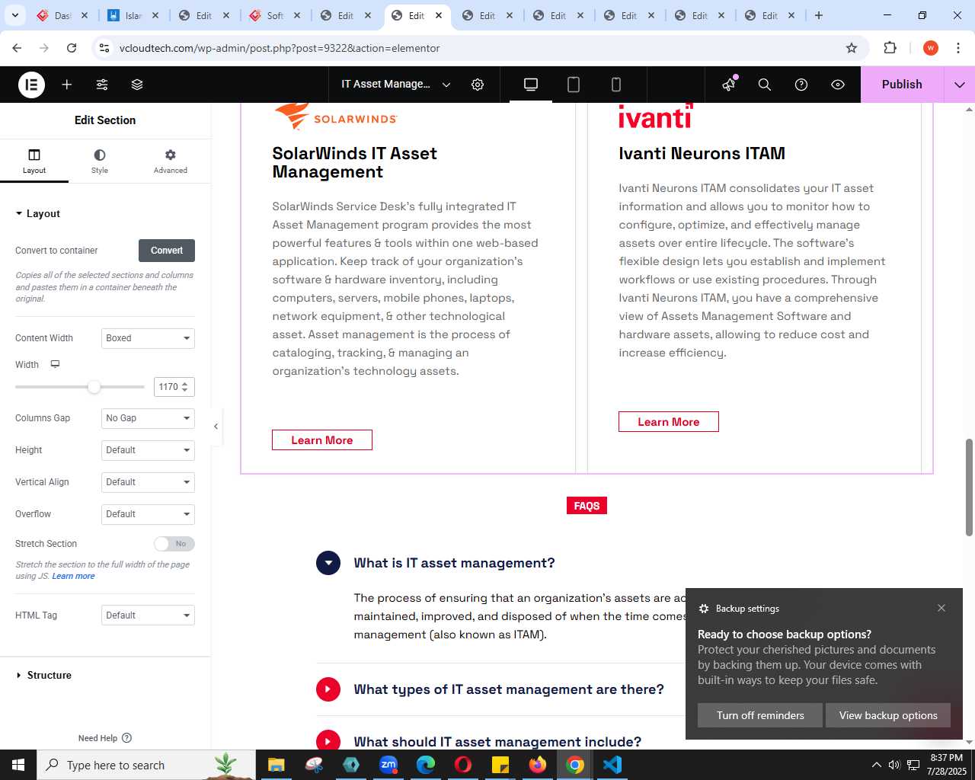Click the ivanti logo image
The height and width of the screenshot is (780, 975).
pos(655,116)
